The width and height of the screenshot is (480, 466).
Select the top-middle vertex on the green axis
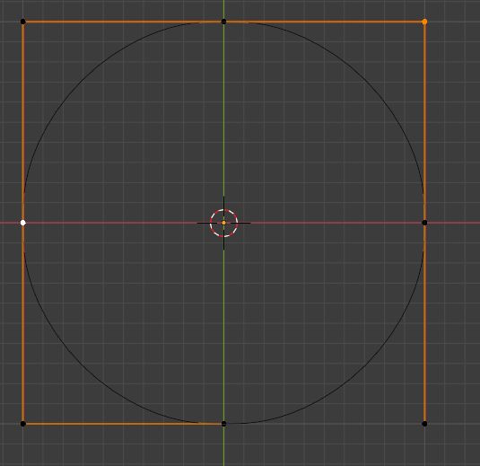click(x=223, y=22)
